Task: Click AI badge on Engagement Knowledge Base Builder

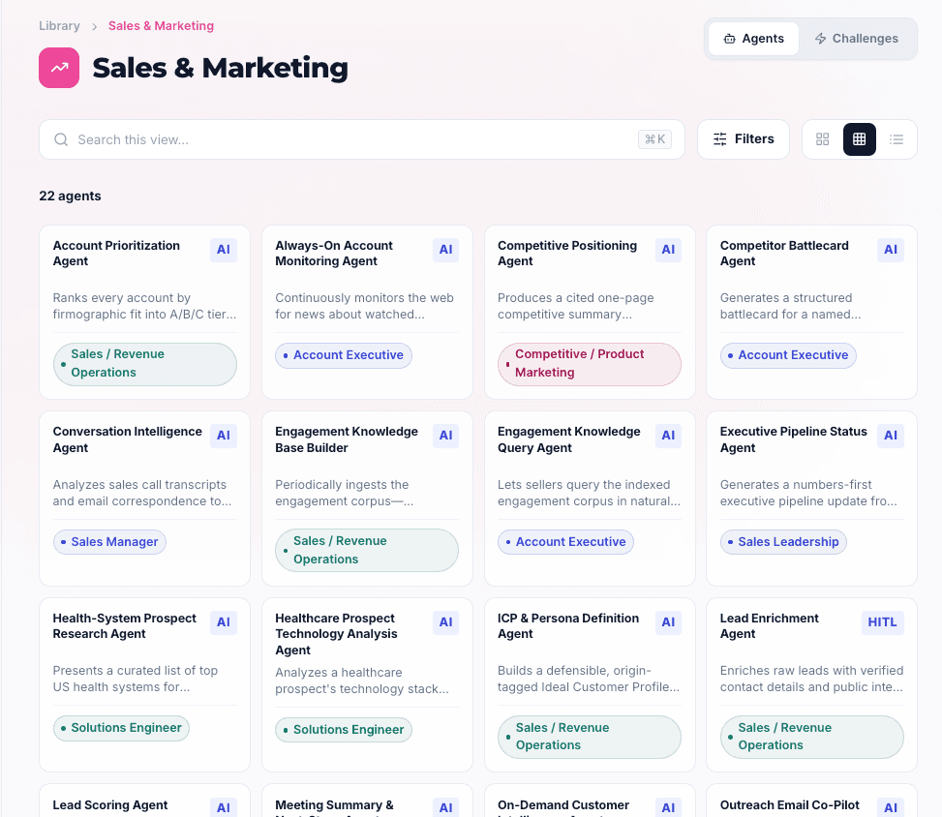Action: (x=445, y=436)
